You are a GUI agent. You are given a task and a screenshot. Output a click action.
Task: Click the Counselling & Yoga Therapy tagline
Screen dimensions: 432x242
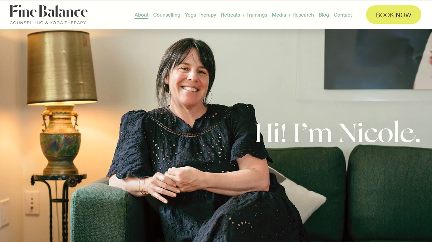(x=48, y=23)
